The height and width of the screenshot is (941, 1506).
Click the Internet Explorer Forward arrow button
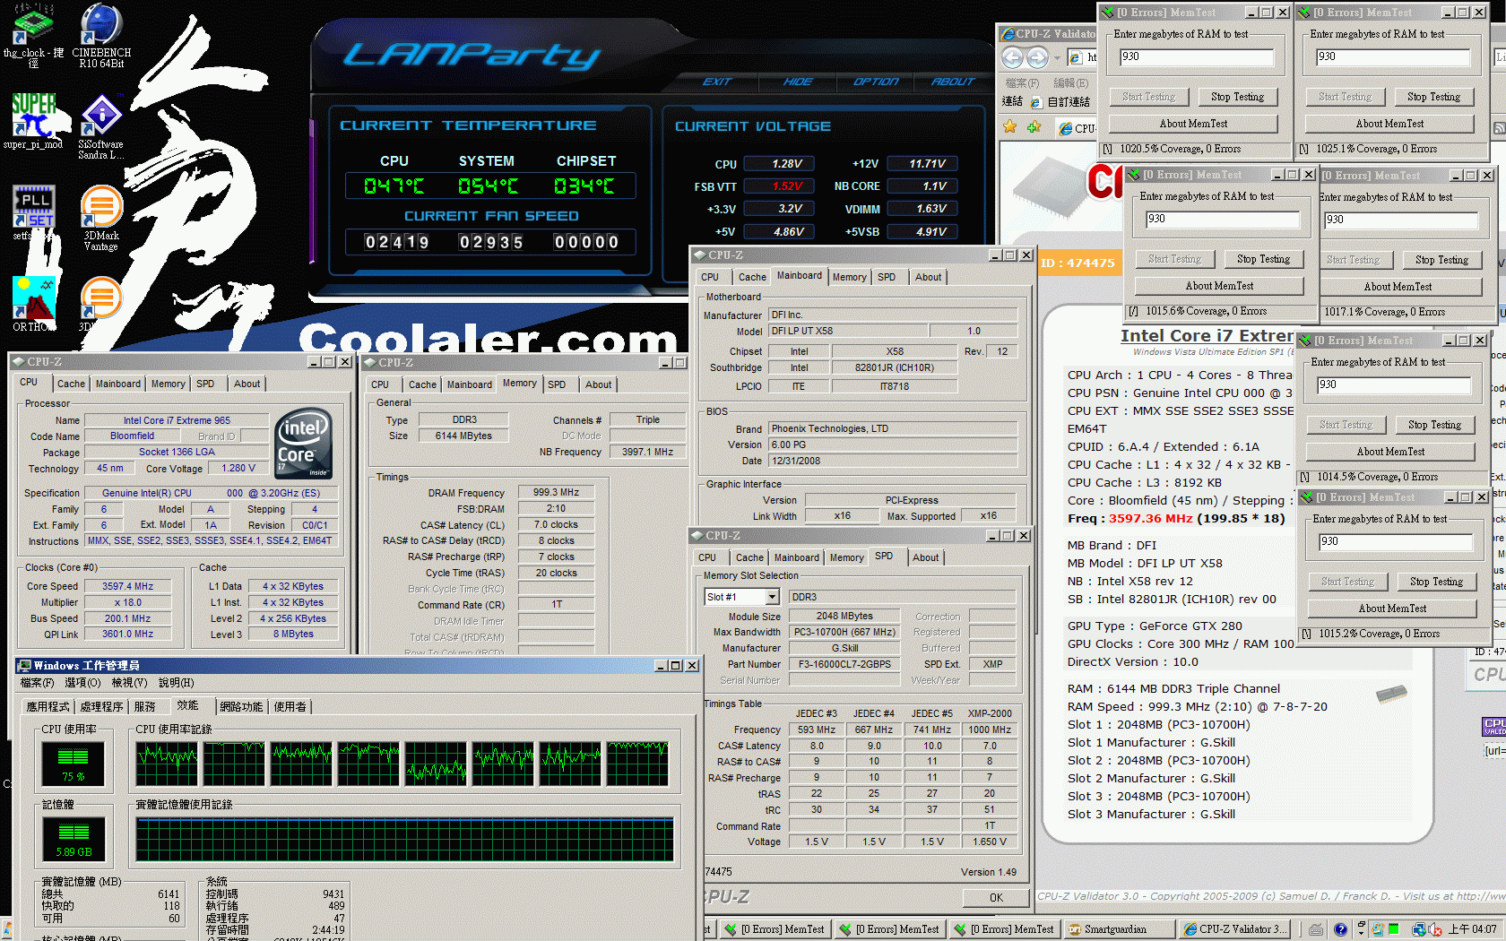coord(1037,57)
